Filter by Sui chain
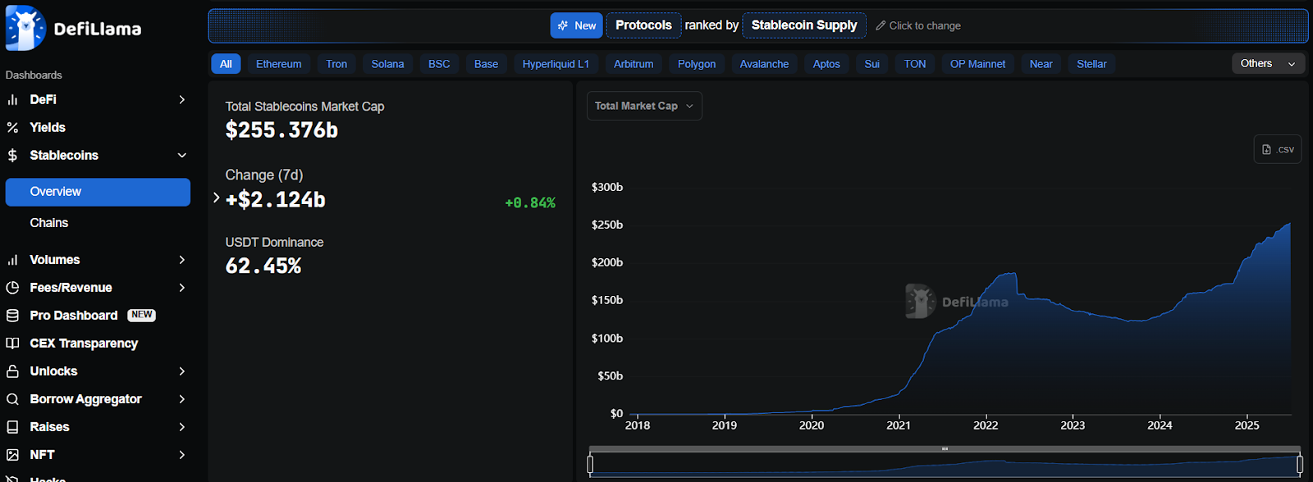1313x482 pixels. point(872,64)
